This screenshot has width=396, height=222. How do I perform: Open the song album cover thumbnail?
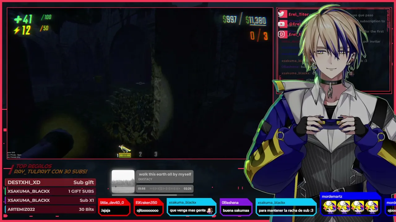(123, 182)
